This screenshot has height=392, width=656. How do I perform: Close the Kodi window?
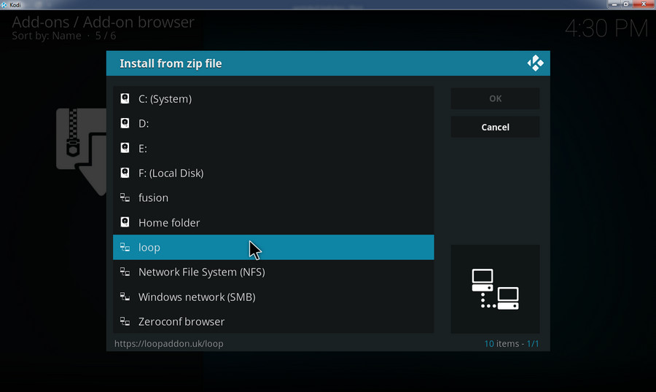point(644,4)
